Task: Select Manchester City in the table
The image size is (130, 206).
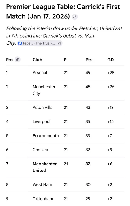Action: click(x=44, y=90)
